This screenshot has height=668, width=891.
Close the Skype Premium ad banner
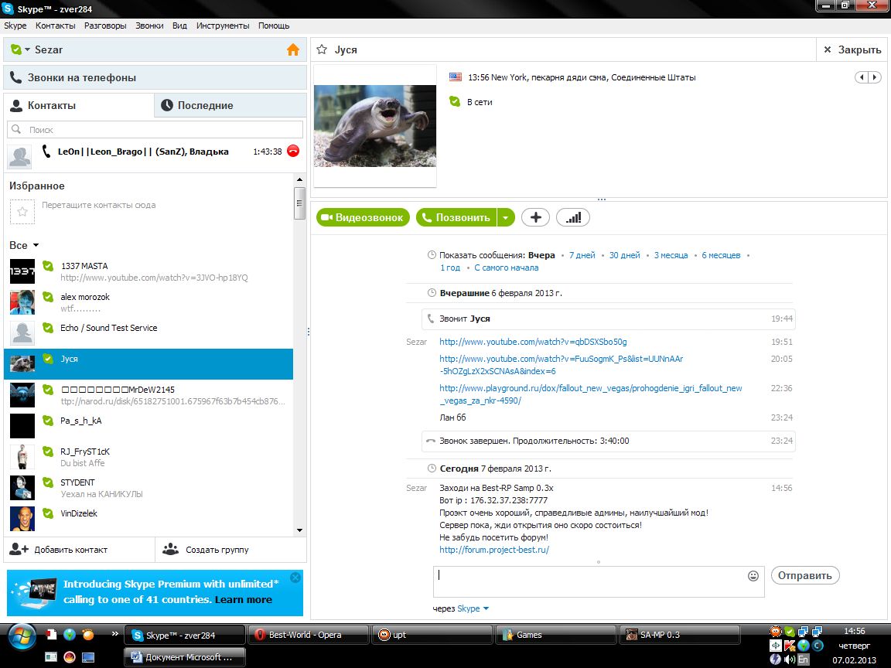295,578
